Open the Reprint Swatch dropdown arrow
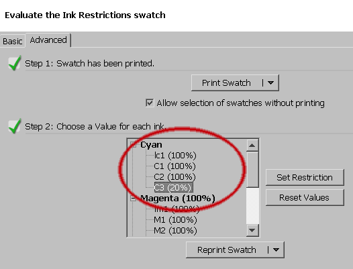Image resolution: width=353 pixels, height=269 pixels. pos(276,250)
